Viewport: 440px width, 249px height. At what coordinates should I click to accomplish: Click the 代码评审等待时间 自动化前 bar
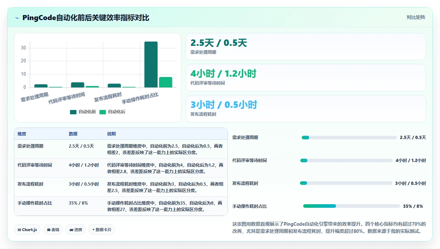77,85
